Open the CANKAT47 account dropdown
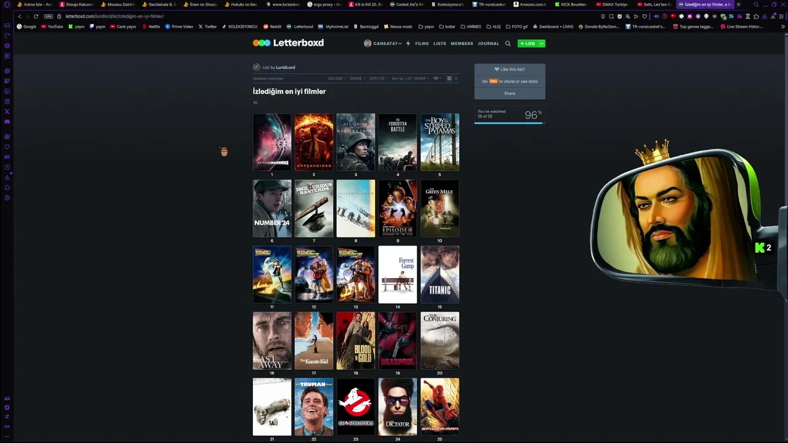Screen dimensions: 788x443 [x=383, y=44]
